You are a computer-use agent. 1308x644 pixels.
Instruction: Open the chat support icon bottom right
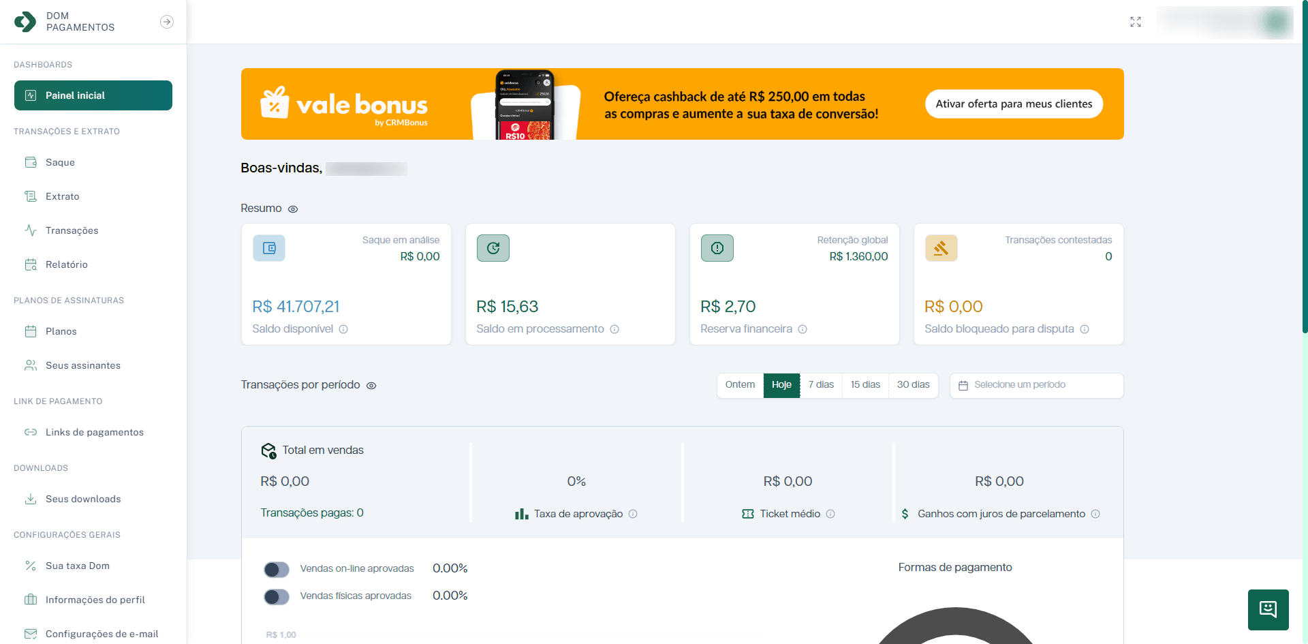pos(1267,610)
